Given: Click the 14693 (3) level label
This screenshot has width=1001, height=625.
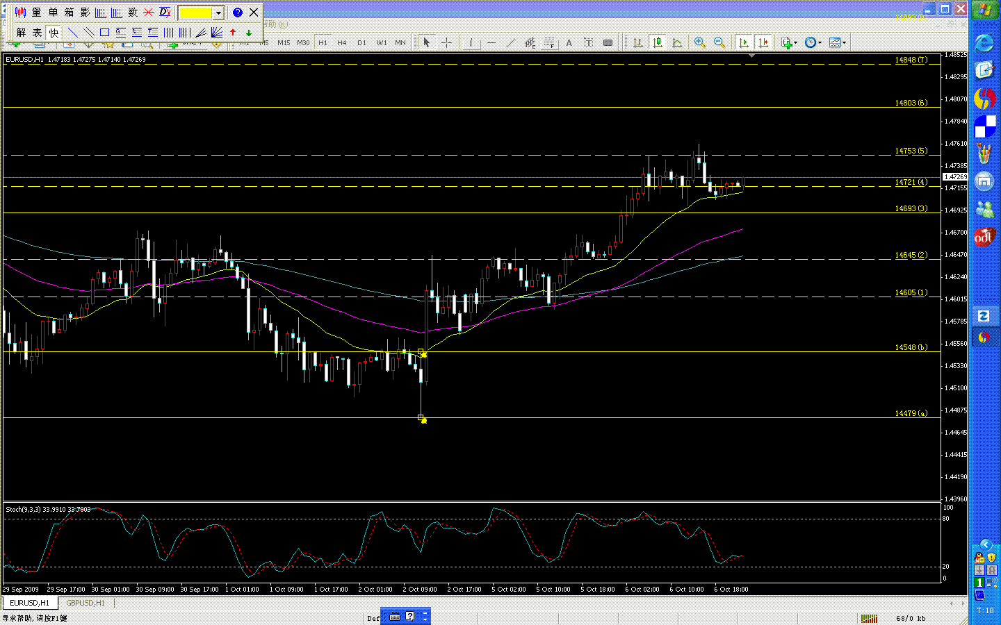Looking at the screenshot, I should [x=911, y=208].
